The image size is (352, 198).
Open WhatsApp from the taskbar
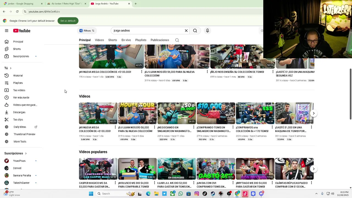(x=180, y=194)
